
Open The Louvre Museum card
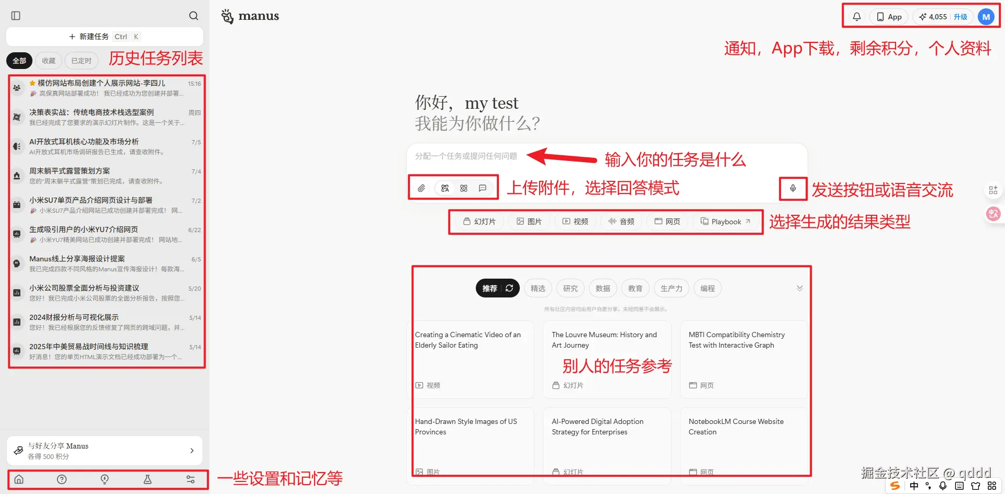(x=607, y=360)
